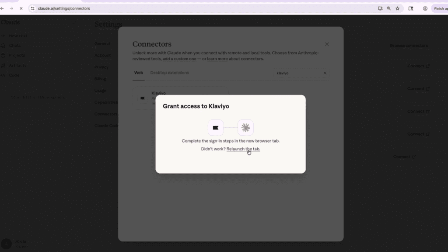
Task: Open the learn more link
Action: click(217, 59)
